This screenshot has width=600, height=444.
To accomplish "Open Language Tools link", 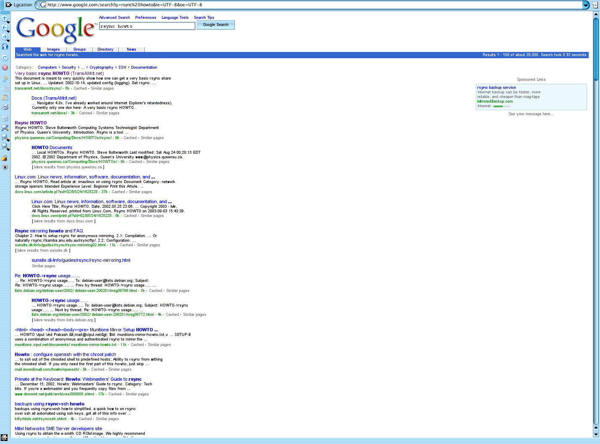I will 175,18.
